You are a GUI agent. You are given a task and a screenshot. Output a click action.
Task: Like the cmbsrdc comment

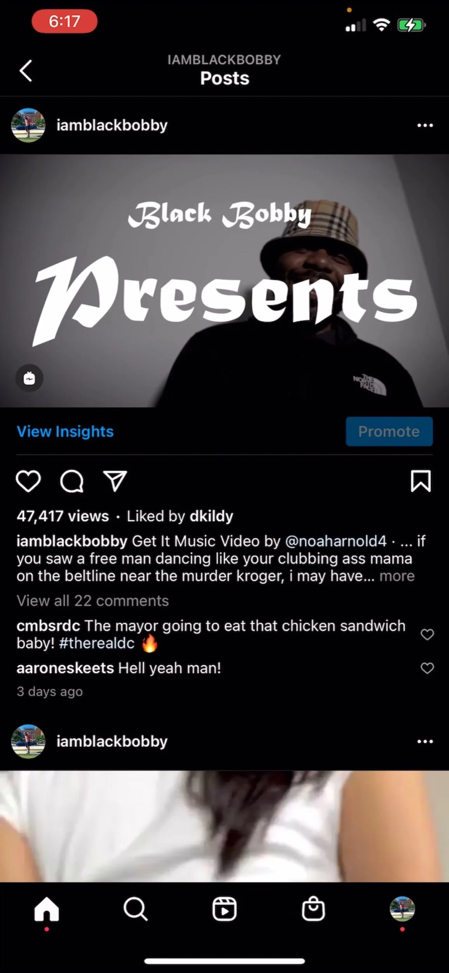pos(427,634)
